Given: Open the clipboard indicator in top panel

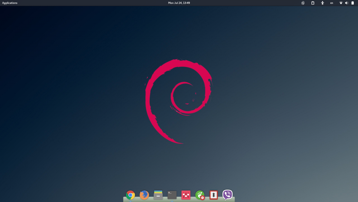Looking at the screenshot, I should pos(313,3).
